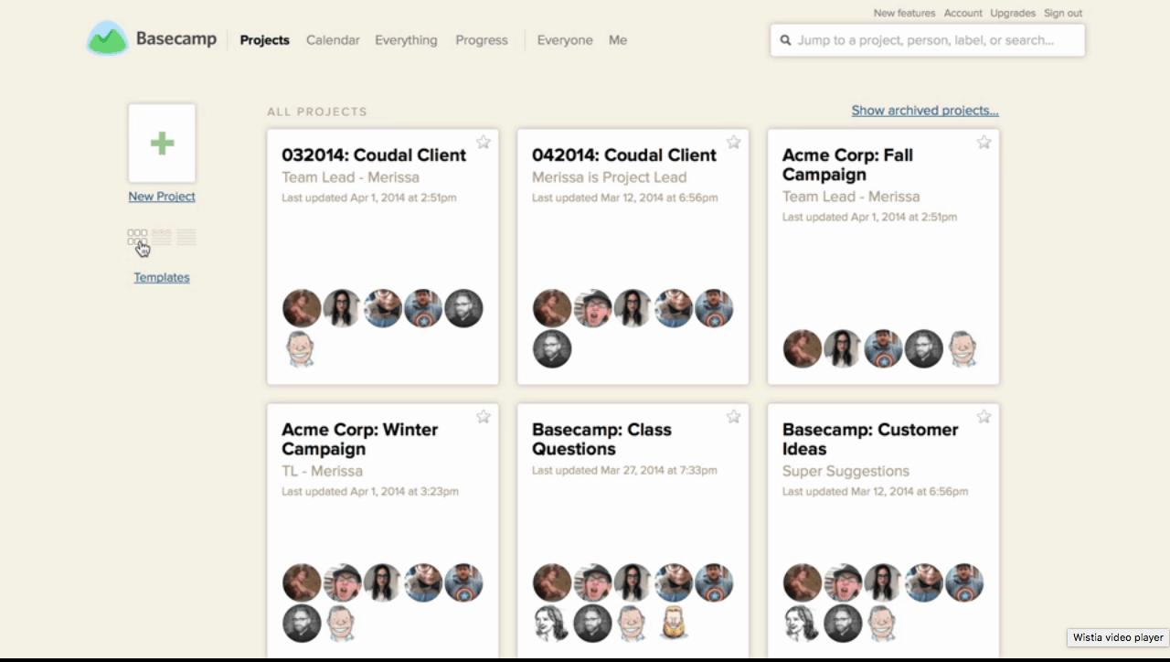Open the Projects tab

point(264,40)
